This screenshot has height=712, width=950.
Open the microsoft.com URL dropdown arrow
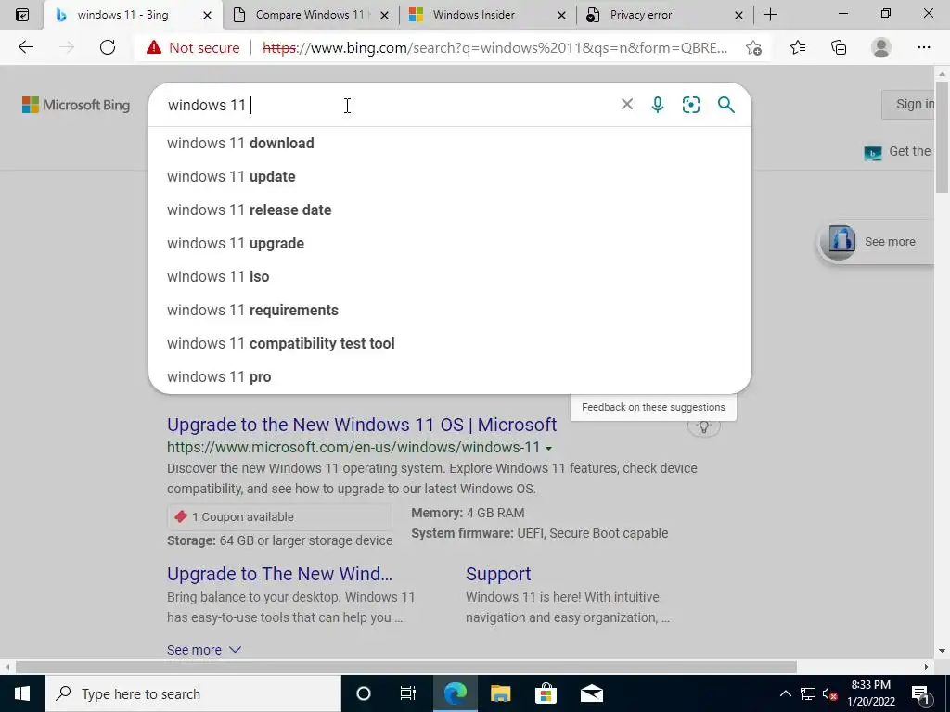(x=549, y=449)
